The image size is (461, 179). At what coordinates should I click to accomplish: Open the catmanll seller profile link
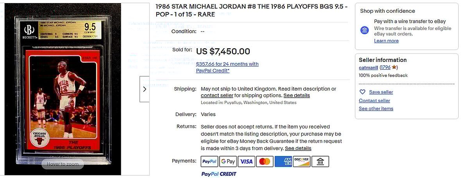pyautogui.click(x=368, y=67)
